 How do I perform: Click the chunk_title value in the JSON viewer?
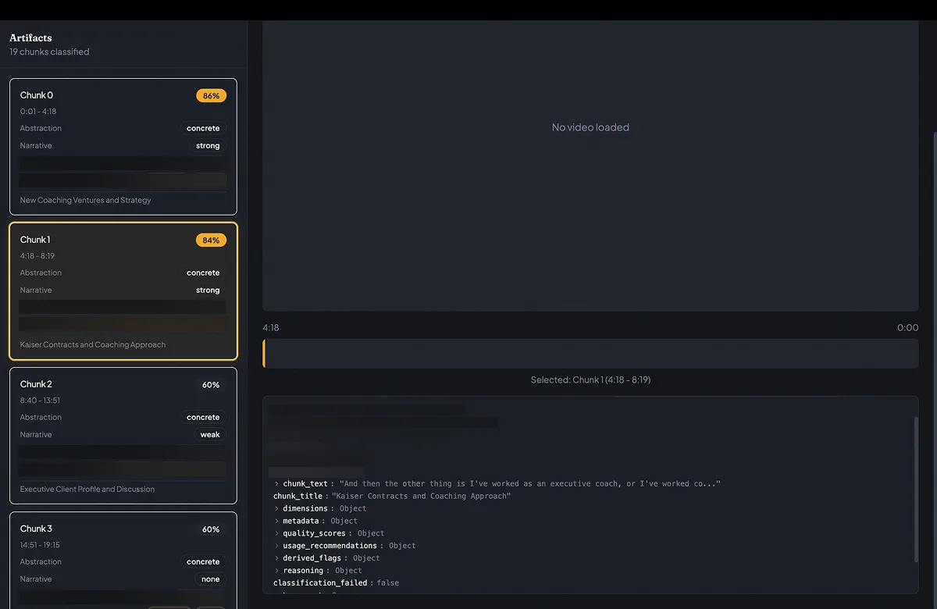(x=422, y=497)
